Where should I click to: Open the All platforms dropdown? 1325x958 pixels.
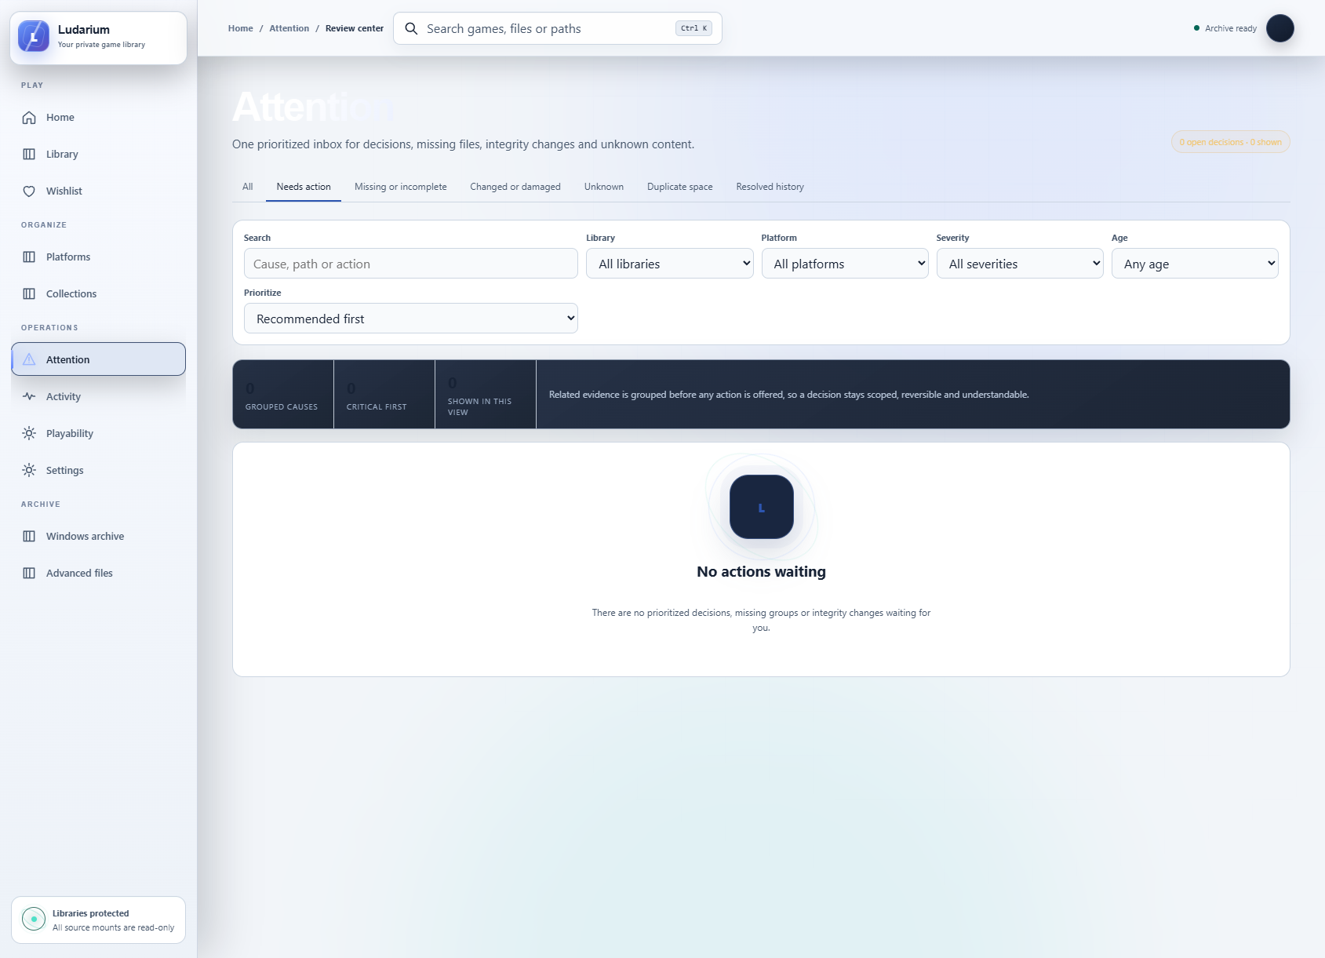click(x=845, y=264)
